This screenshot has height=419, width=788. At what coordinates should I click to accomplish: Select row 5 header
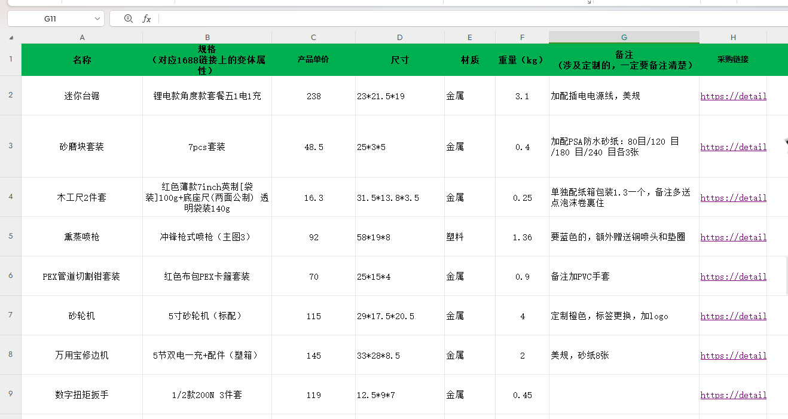(11, 236)
